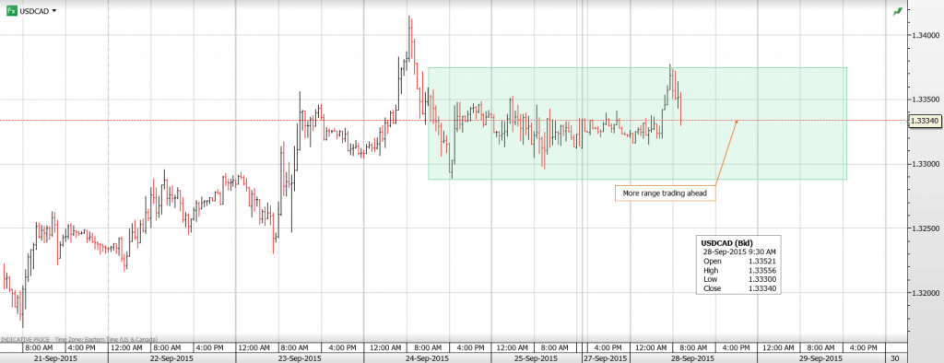
Task: Click the 1.32000 price axis label
Action: [x=926, y=293]
